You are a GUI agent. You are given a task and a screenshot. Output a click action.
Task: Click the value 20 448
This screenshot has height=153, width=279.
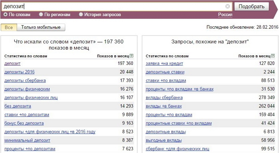point(126,72)
